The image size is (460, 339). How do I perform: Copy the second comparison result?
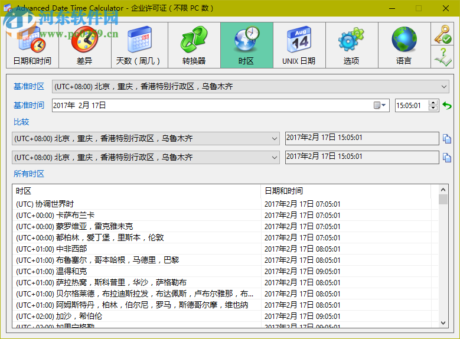[447, 158]
